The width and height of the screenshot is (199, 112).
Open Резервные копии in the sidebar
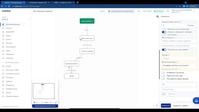click(x=12, y=89)
